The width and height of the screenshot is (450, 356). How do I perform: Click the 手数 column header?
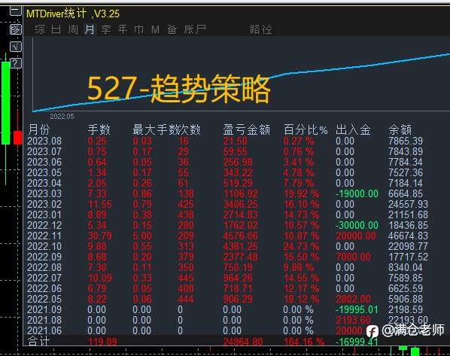point(99,129)
